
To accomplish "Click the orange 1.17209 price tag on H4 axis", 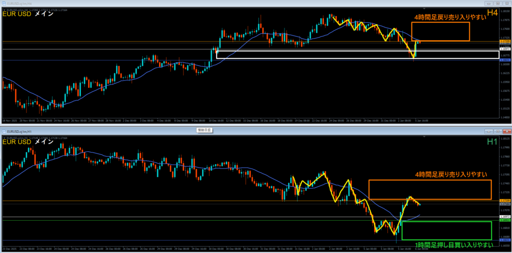I will (505, 41).
